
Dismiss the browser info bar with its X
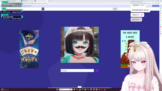tap(160, 6)
